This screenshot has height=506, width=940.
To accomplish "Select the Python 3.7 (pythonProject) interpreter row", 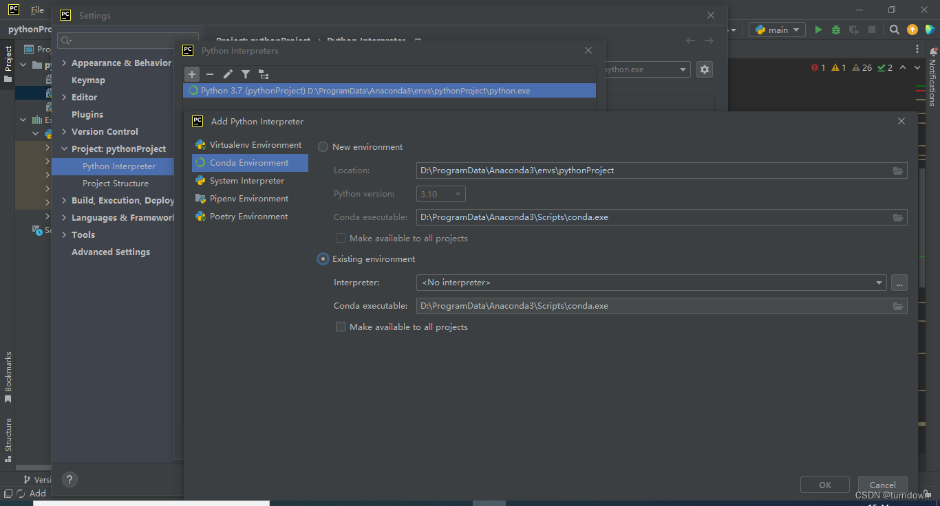I will pyautogui.click(x=389, y=91).
